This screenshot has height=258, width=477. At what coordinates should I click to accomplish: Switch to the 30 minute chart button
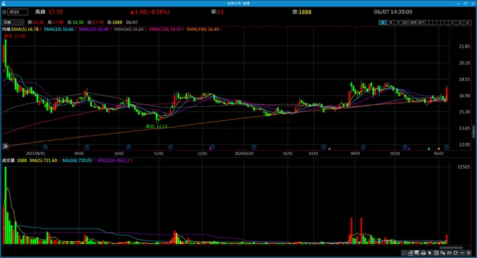tap(460, 23)
